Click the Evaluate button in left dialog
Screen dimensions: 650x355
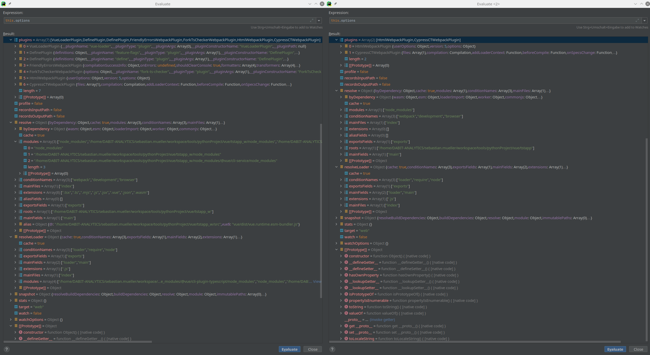[x=289, y=349]
